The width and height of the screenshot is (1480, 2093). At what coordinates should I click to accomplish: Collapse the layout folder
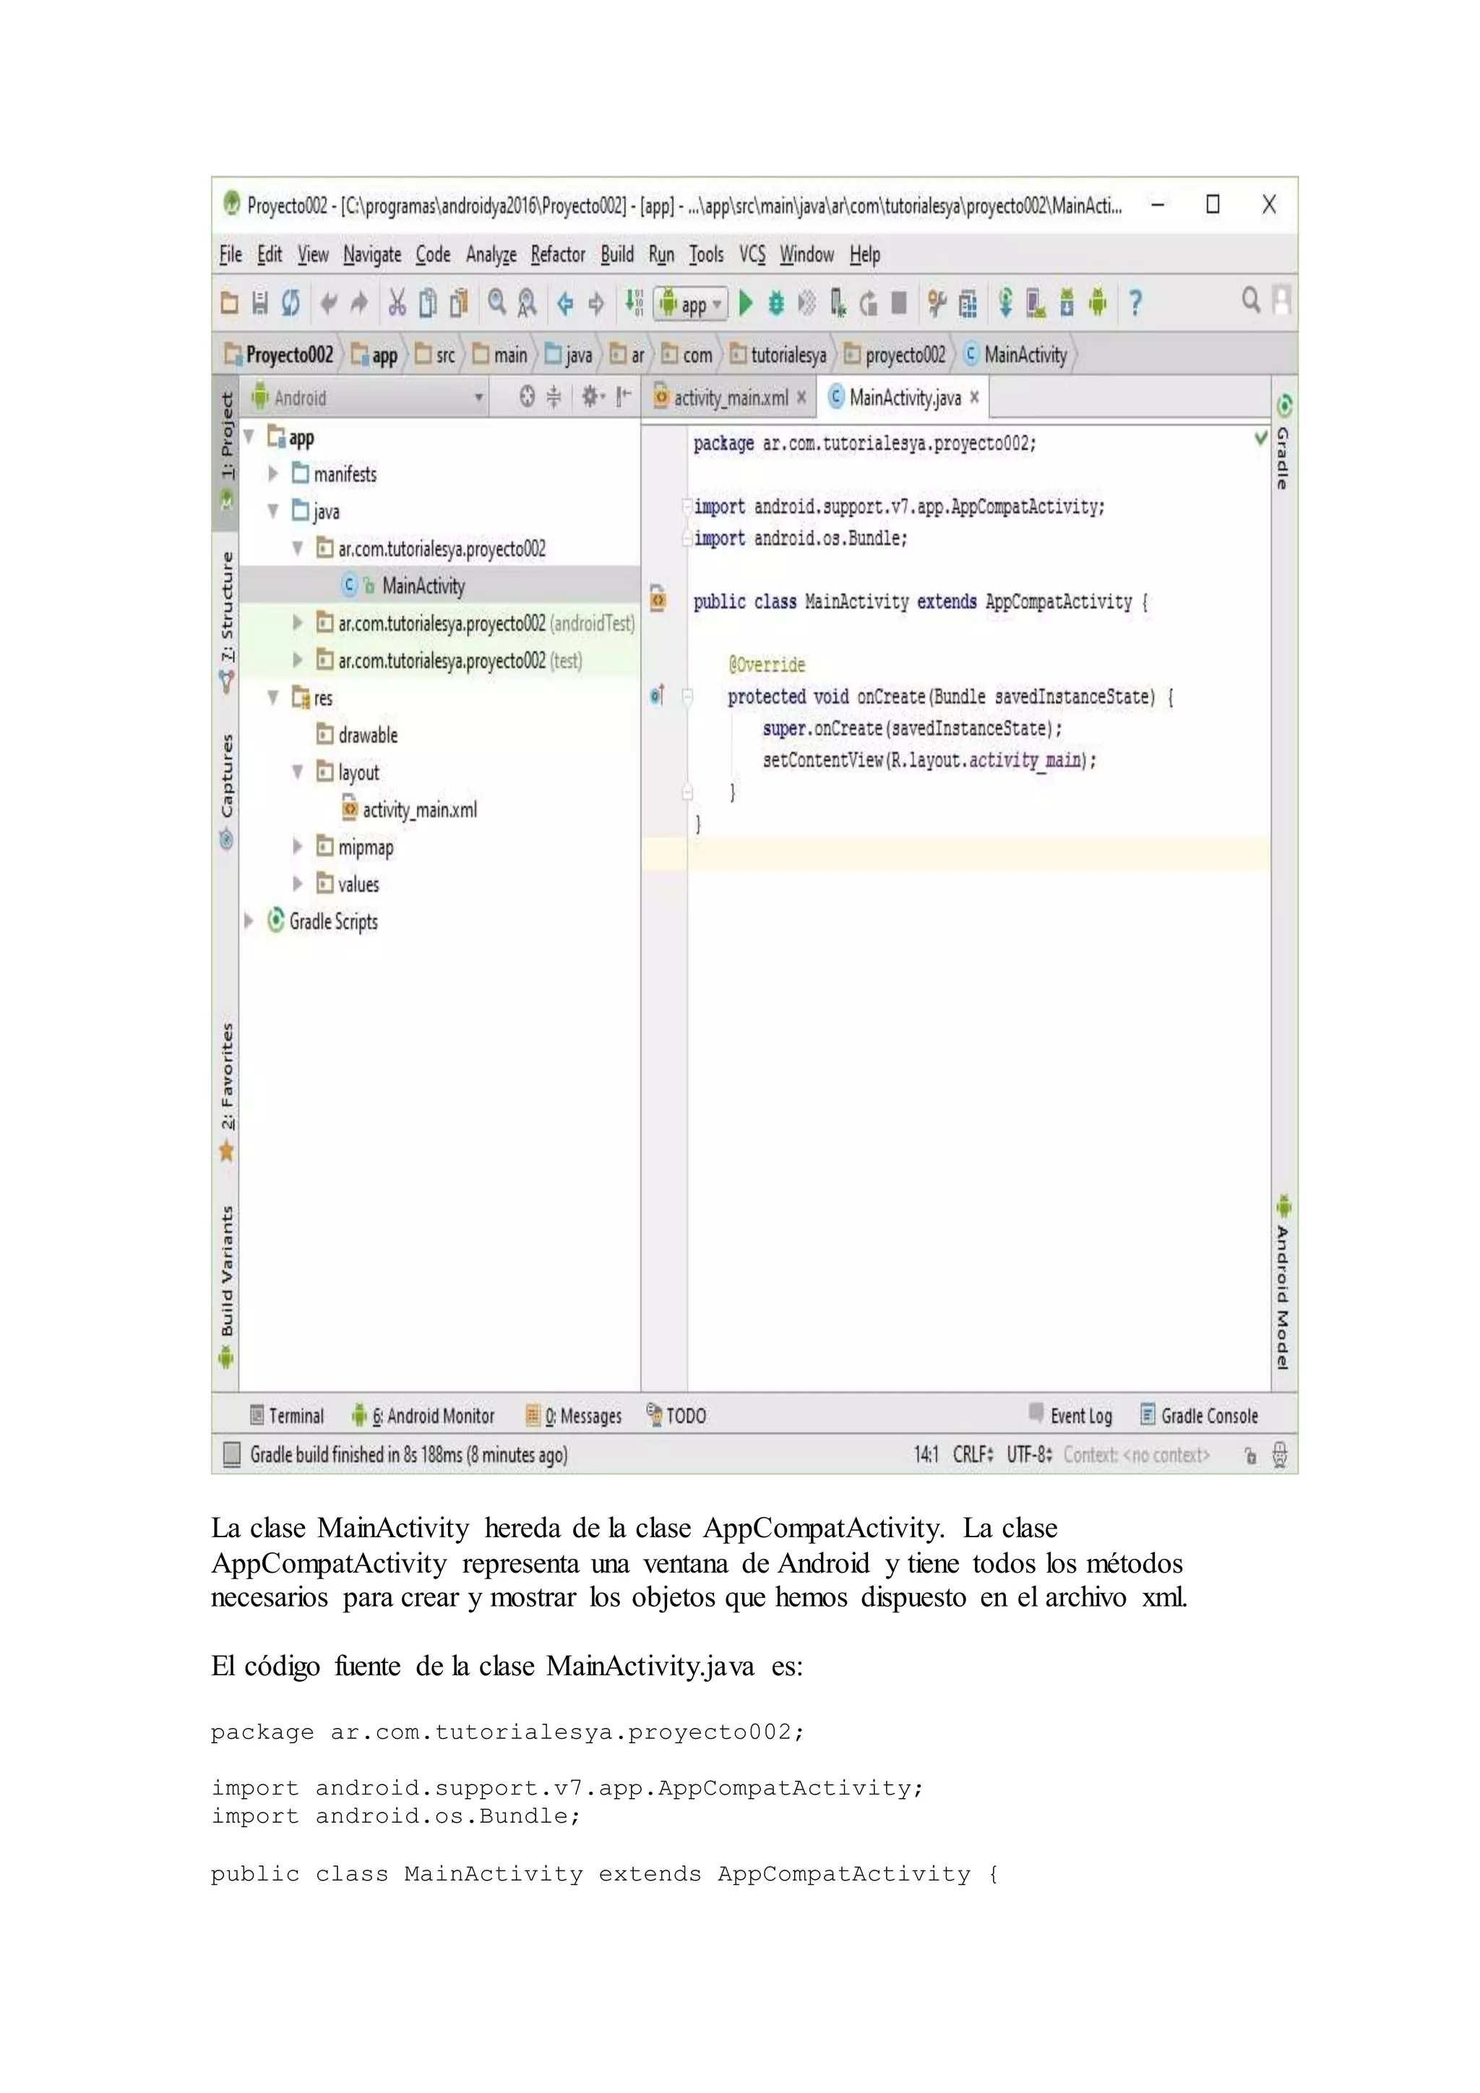(297, 772)
